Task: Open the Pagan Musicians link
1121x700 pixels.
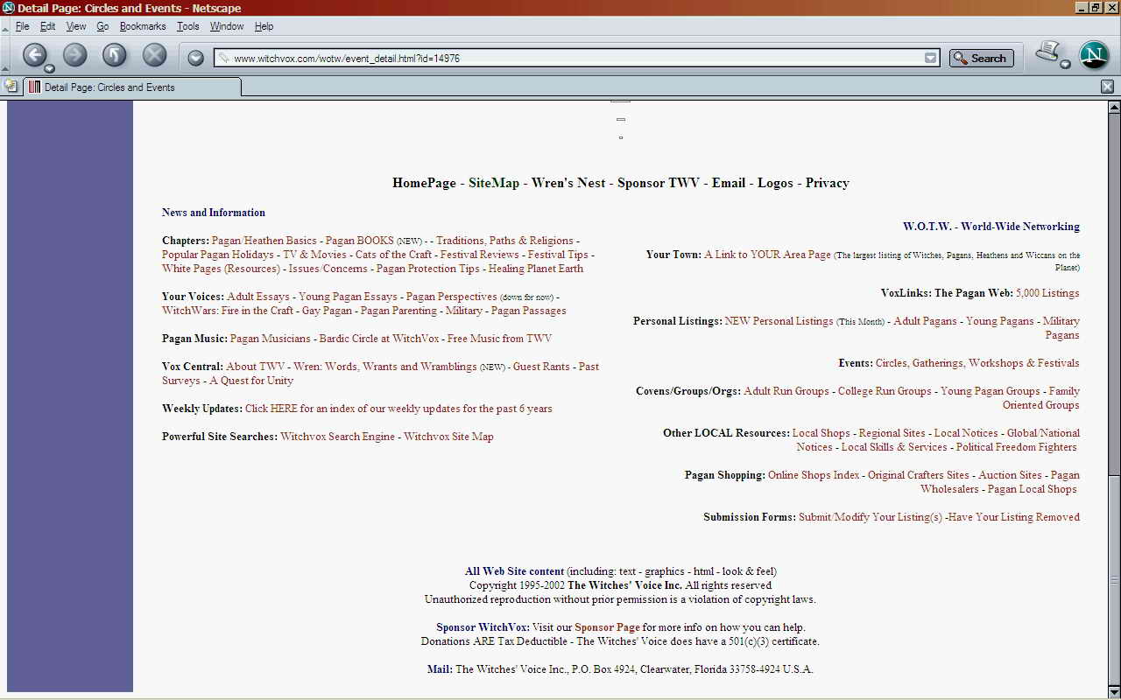Action: [x=271, y=339]
